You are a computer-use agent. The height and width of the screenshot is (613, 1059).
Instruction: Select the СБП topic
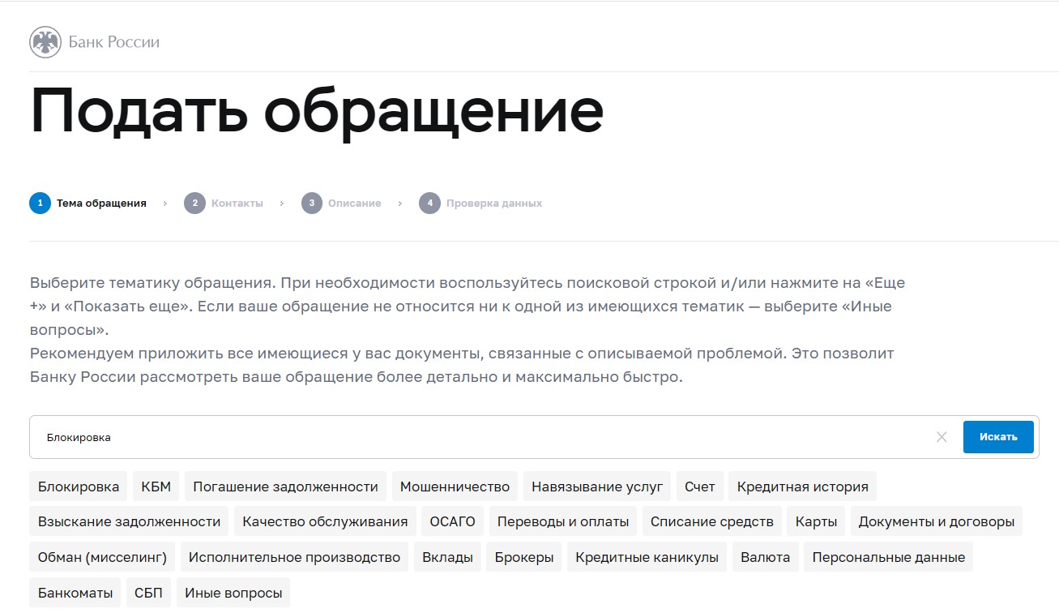pyautogui.click(x=147, y=592)
